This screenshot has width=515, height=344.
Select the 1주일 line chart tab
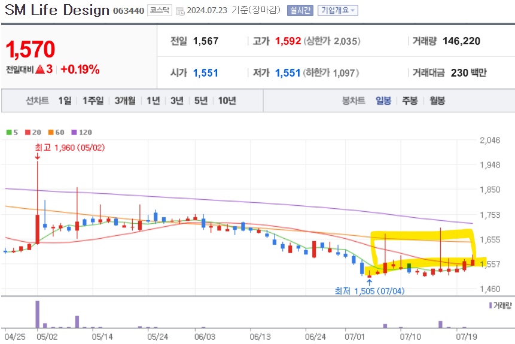click(93, 101)
